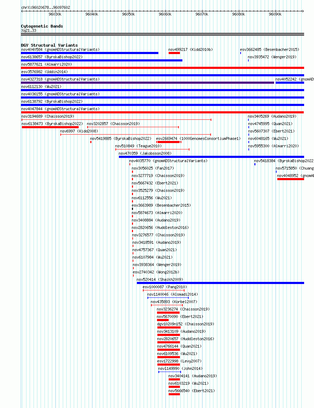Select the nsv1140046 (Alsmadi2014) label

click(x=173, y=294)
